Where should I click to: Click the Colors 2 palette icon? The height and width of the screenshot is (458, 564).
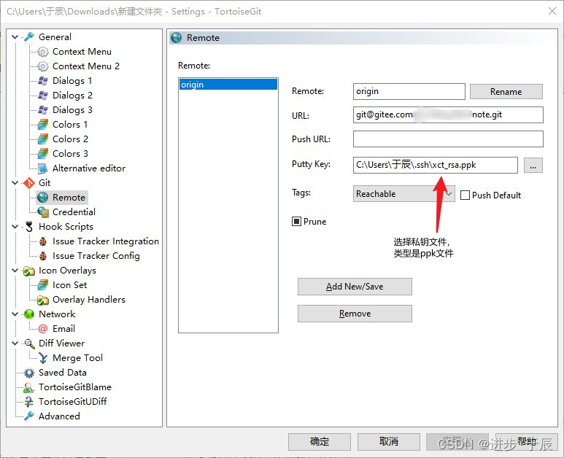coord(43,139)
